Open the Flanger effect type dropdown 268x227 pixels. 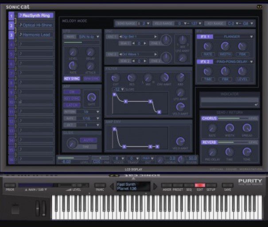coord(233,37)
